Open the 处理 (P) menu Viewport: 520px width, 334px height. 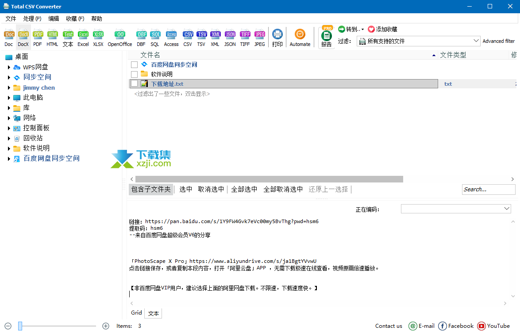(32, 19)
